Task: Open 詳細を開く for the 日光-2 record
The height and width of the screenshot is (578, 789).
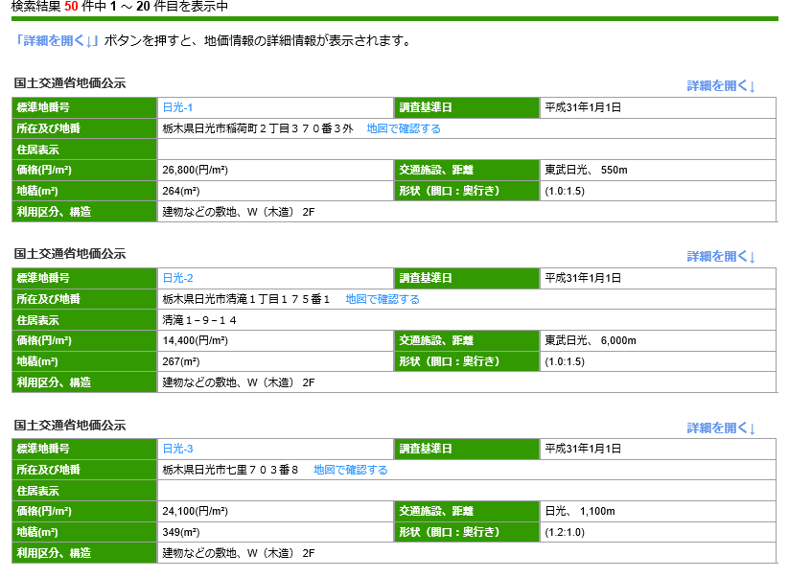Action: click(x=721, y=256)
